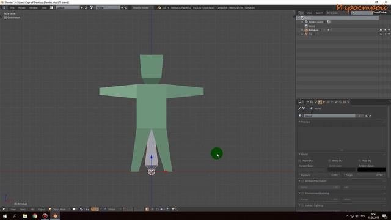Select World in the Outliner
The image size is (391, 220).
coord(312,26)
